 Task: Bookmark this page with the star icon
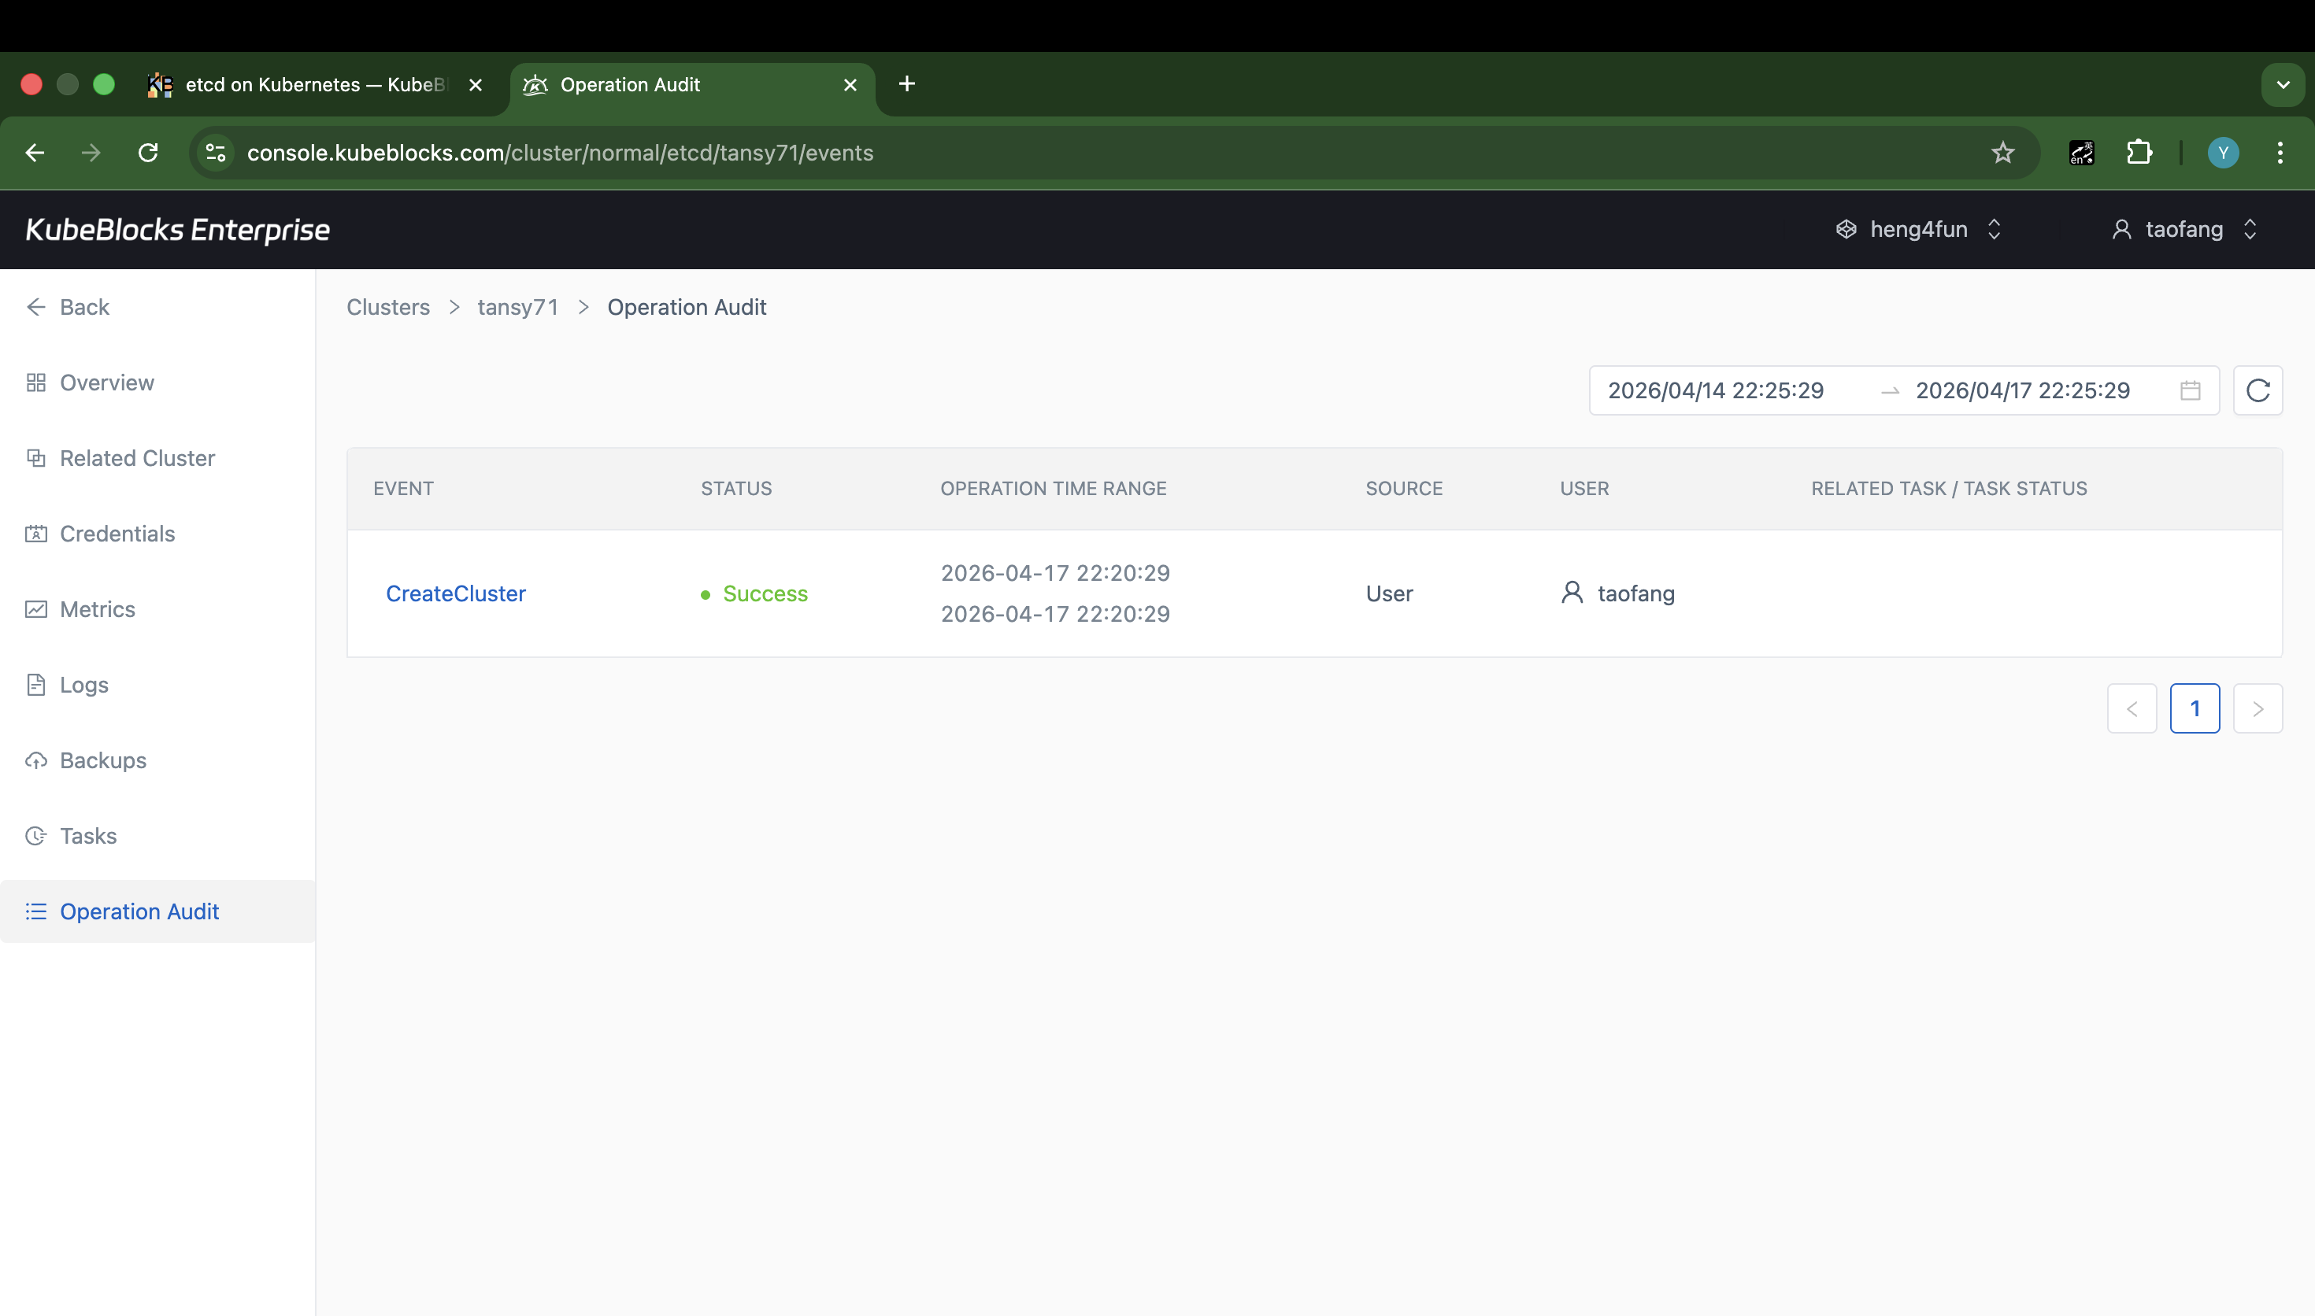[2003, 153]
